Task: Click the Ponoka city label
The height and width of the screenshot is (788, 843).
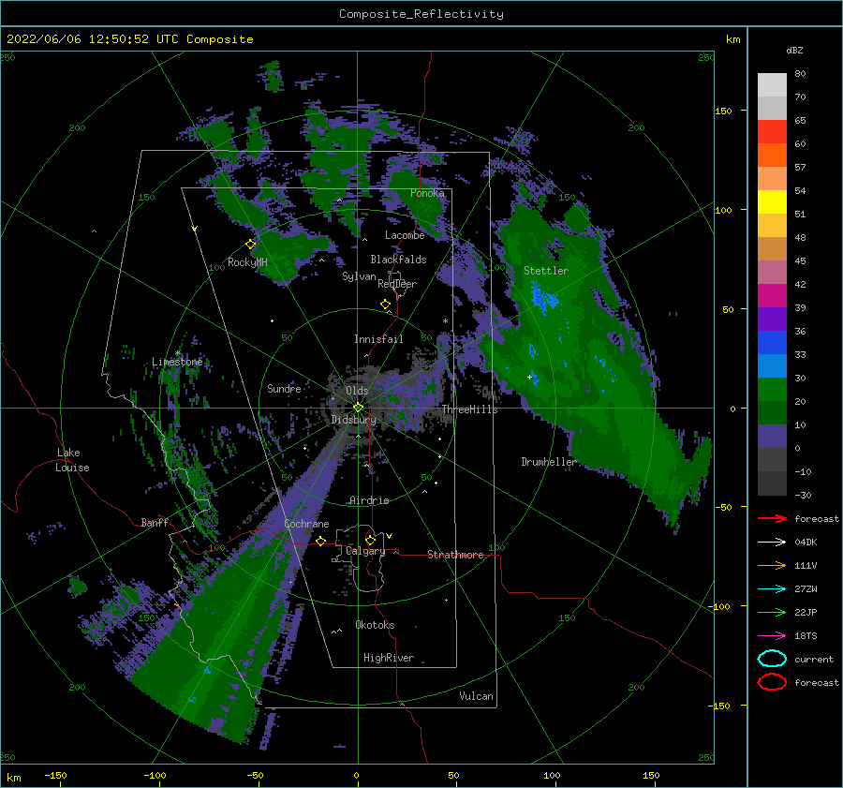Action: coord(427,193)
